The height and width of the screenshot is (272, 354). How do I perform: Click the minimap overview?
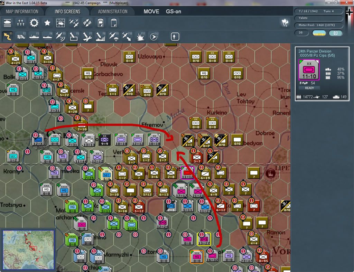point(29,250)
